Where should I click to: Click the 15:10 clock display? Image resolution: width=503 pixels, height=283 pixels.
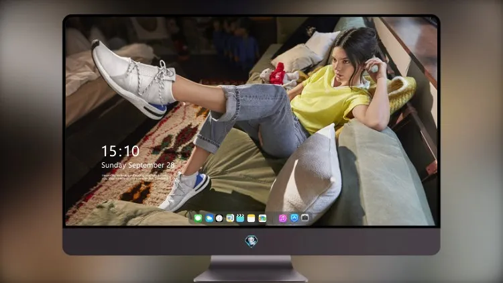(x=120, y=151)
